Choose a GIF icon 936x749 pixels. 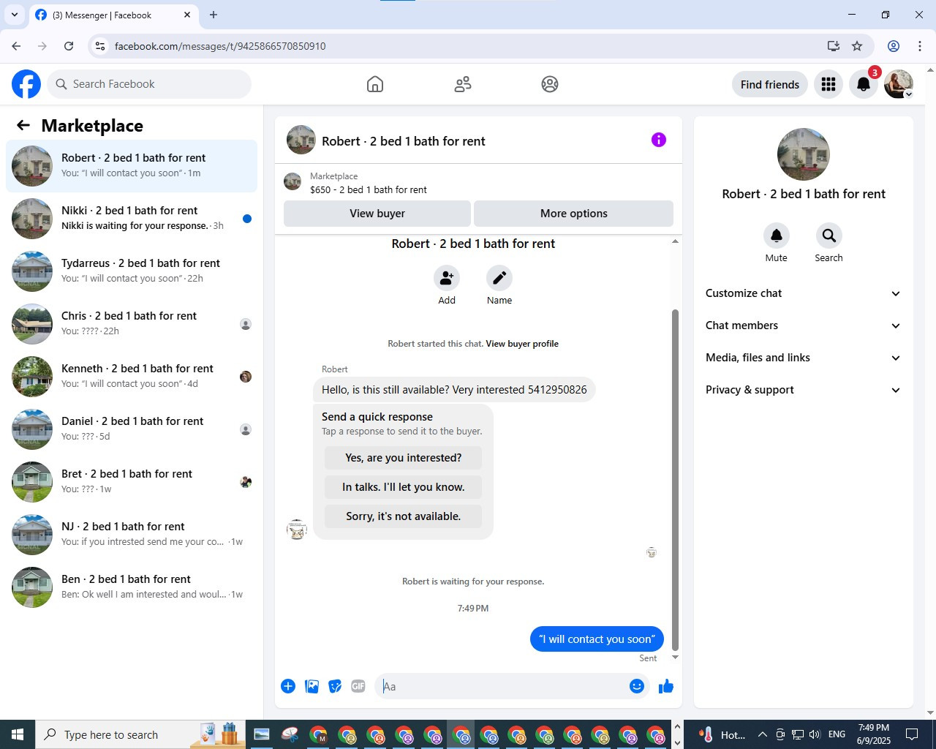358,686
